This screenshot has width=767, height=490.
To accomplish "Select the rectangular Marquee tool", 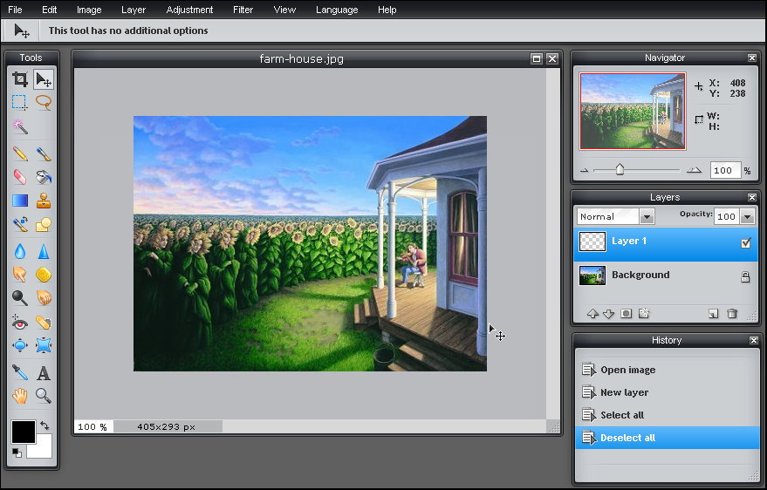I will pyautogui.click(x=19, y=102).
